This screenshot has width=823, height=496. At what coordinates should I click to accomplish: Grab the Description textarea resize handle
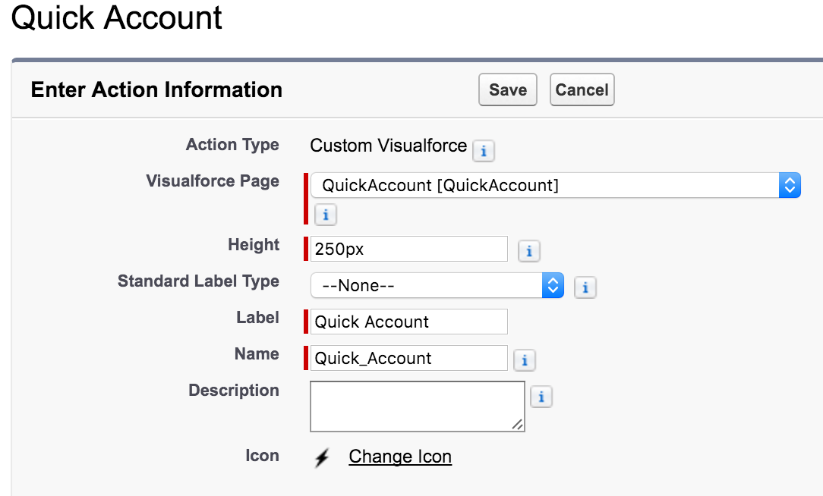click(517, 425)
